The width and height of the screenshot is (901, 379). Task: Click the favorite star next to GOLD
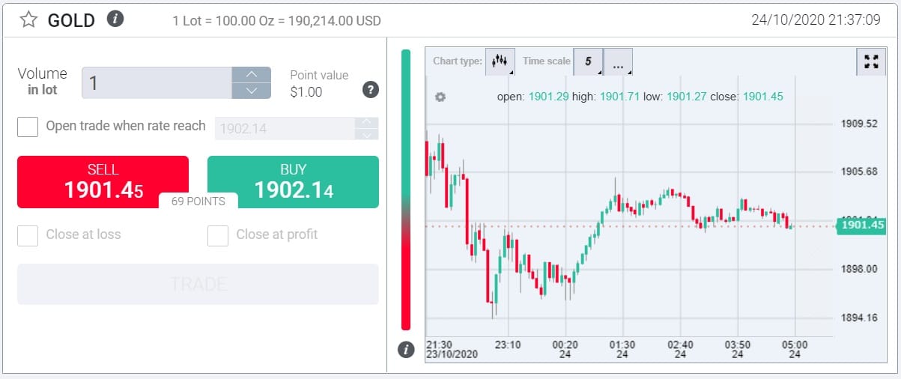[x=28, y=20]
